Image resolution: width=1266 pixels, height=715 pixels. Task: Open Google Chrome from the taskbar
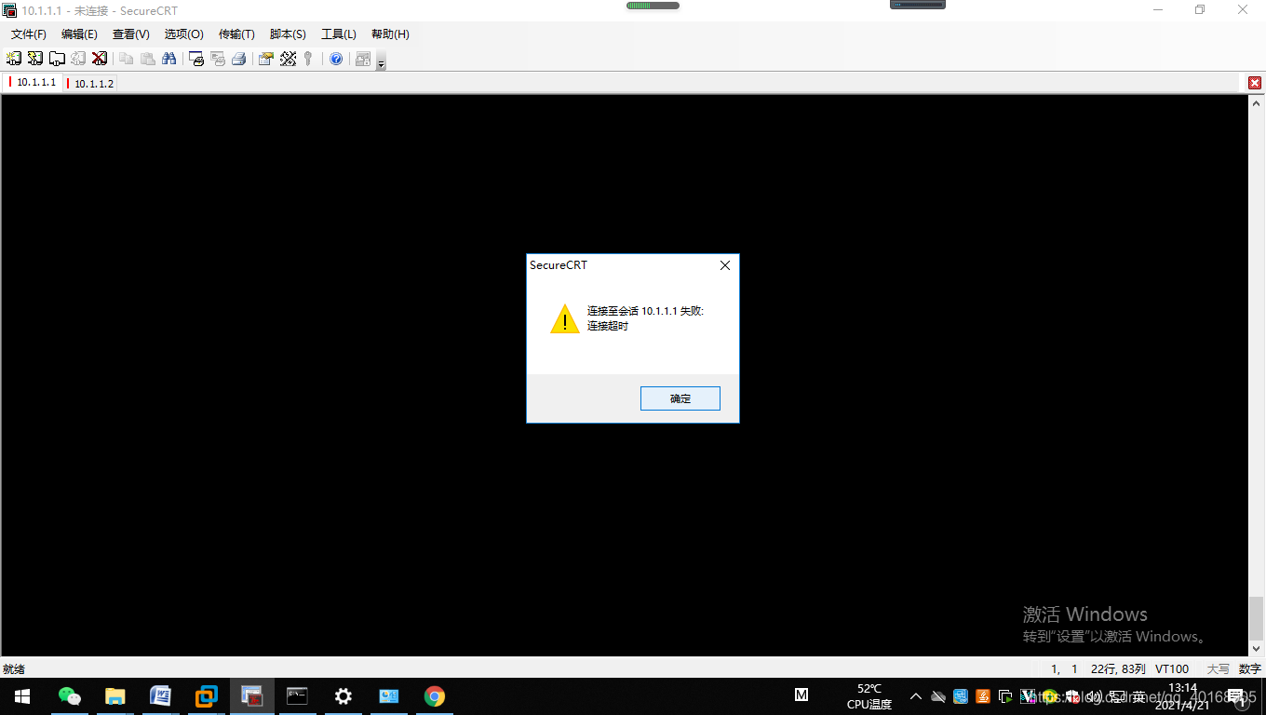point(434,696)
